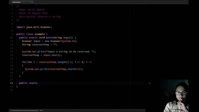The image size is (199, 112).
Task: Click the blue unsaved-changes dot on example.java tab
Action: [x=32, y=2]
